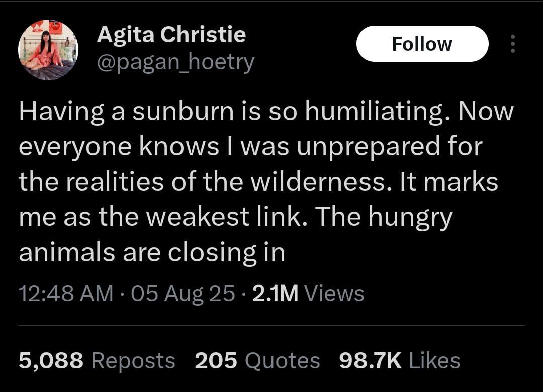Show quote posts via Quotes label
The width and height of the screenshot is (543, 392).
tap(282, 361)
